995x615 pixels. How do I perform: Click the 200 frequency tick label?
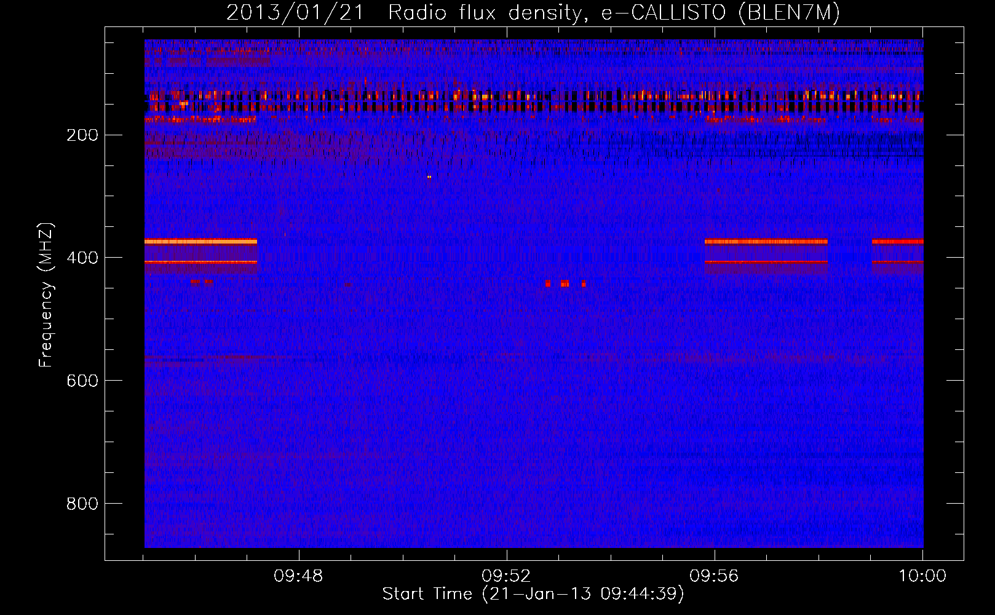82,135
